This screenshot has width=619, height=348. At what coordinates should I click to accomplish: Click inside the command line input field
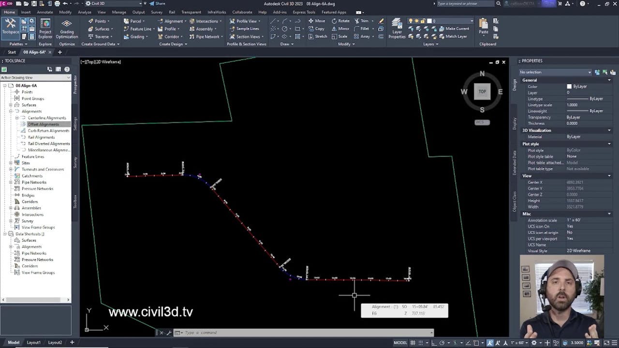click(266, 333)
